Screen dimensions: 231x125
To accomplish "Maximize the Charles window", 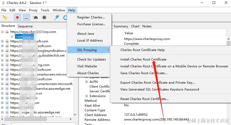I will point(214,3).
